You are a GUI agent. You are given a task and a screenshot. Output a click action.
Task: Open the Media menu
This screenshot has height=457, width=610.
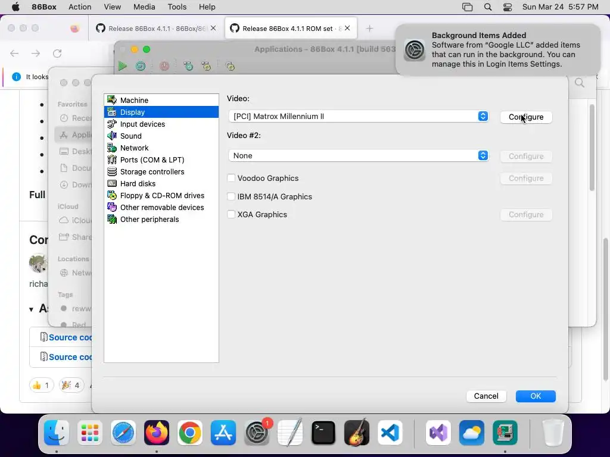(x=144, y=7)
